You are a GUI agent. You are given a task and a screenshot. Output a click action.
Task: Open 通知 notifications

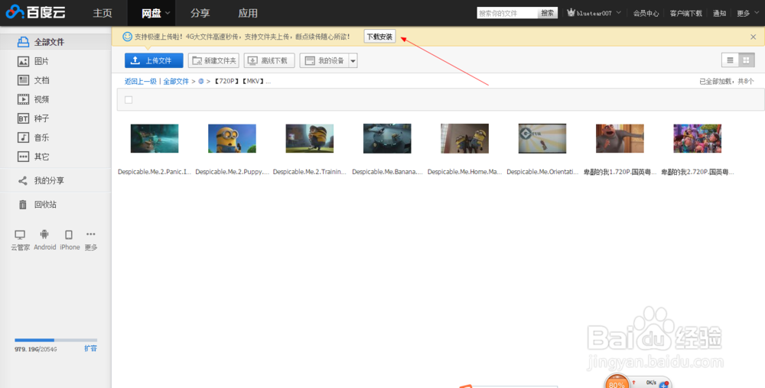720,13
